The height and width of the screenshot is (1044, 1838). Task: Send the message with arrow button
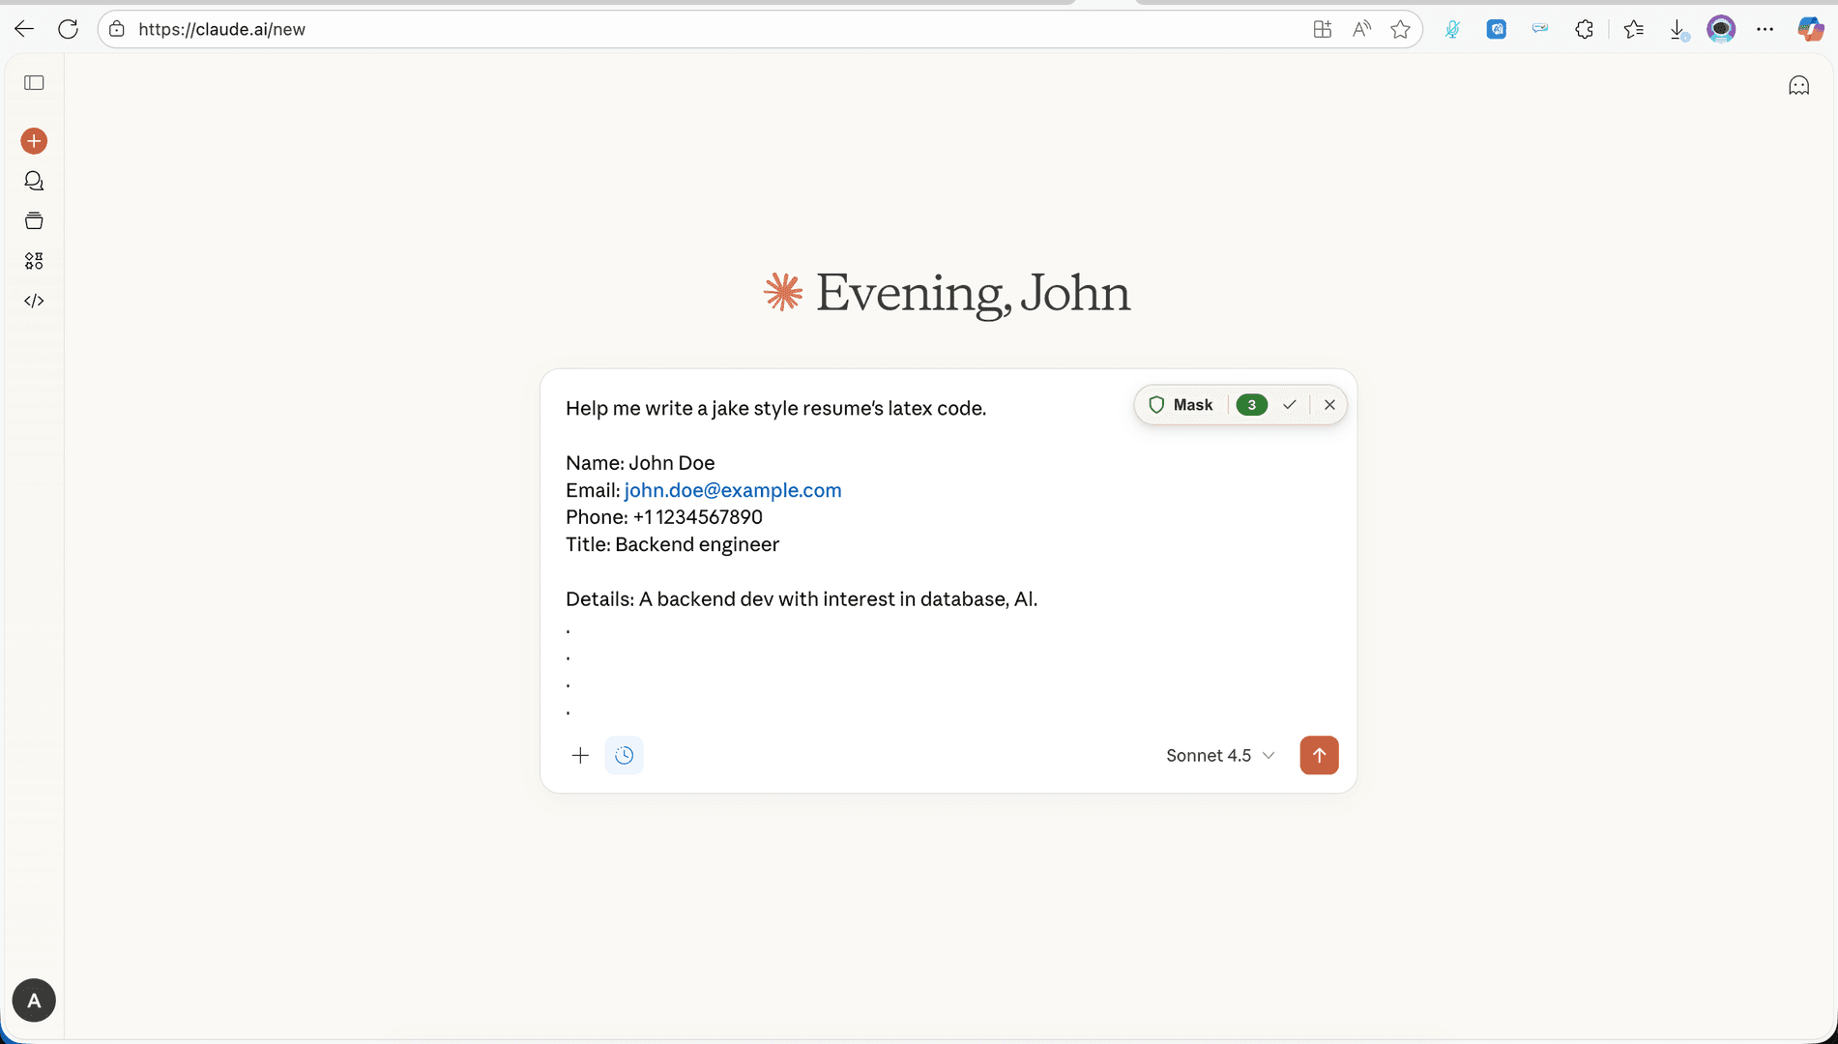pyautogui.click(x=1319, y=755)
